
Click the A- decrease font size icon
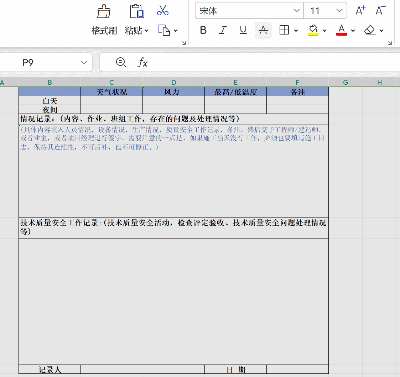click(x=379, y=10)
